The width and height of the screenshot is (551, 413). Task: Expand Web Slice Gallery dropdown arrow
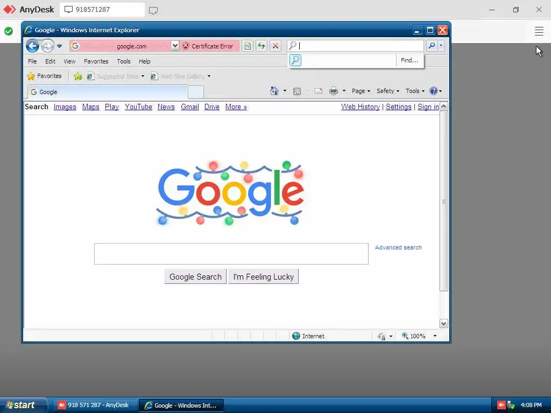(209, 76)
